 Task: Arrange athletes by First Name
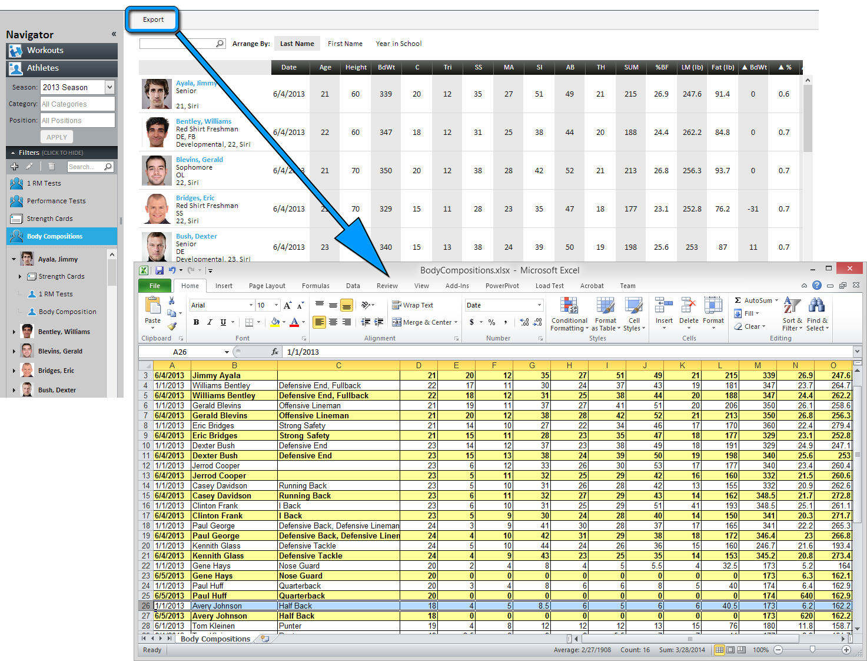pyautogui.click(x=345, y=44)
